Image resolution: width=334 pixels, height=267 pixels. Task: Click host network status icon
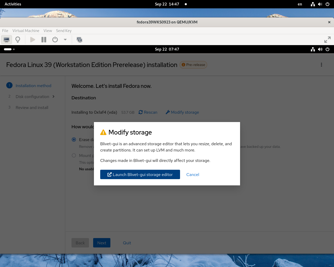(313, 4)
